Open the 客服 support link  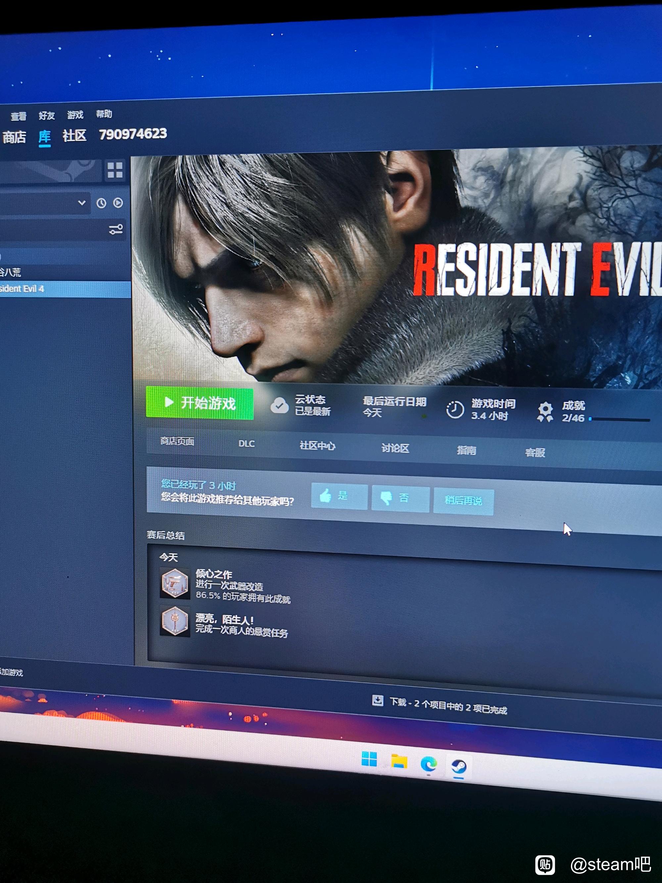(535, 453)
